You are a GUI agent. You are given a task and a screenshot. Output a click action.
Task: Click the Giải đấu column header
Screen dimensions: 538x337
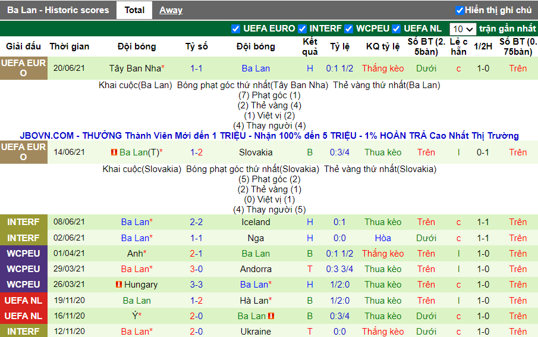(x=23, y=46)
